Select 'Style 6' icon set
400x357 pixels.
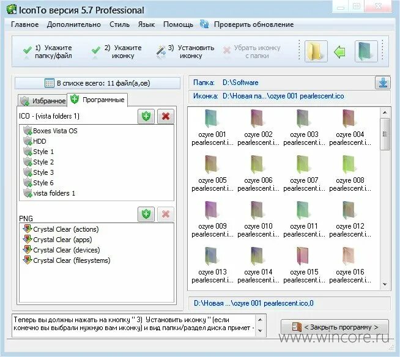coord(39,183)
